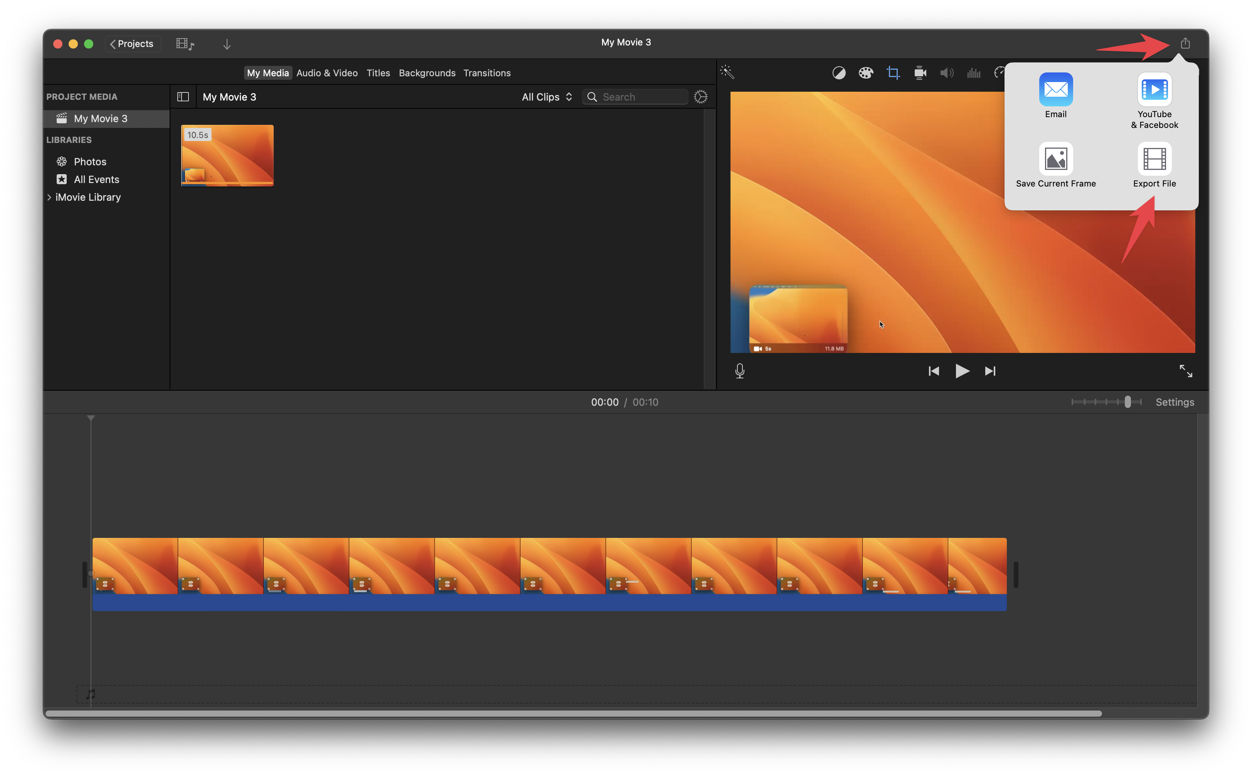Click the background music well note icon
This screenshot has width=1252, height=776.
click(90, 694)
